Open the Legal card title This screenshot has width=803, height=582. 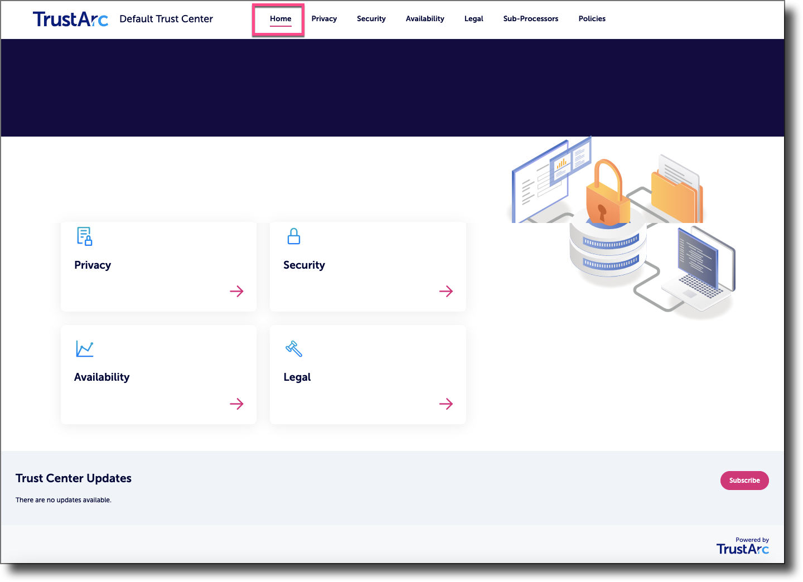click(x=297, y=377)
